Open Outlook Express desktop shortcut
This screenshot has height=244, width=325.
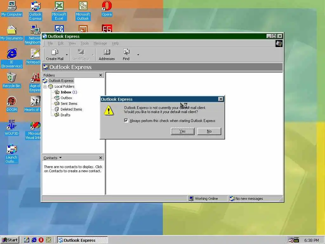tap(35, 11)
